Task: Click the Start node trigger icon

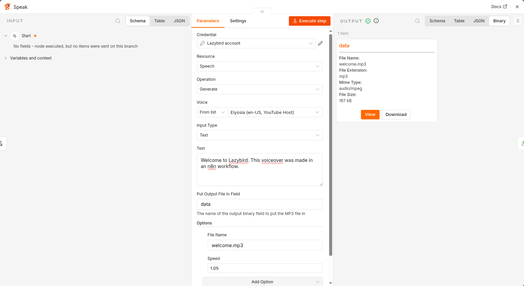Action: pyautogui.click(x=15, y=36)
